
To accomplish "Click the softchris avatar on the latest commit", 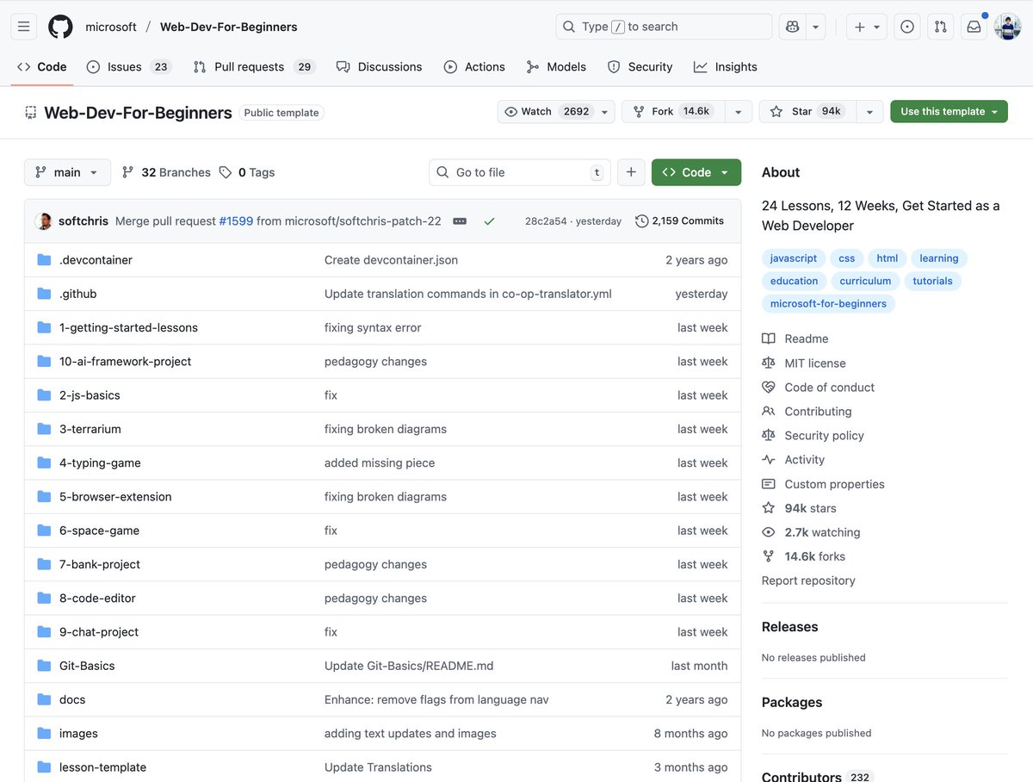I will pyautogui.click(x=44, y=221).
